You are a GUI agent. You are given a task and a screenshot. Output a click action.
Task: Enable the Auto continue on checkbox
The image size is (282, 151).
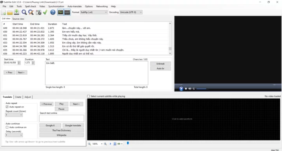7,127
